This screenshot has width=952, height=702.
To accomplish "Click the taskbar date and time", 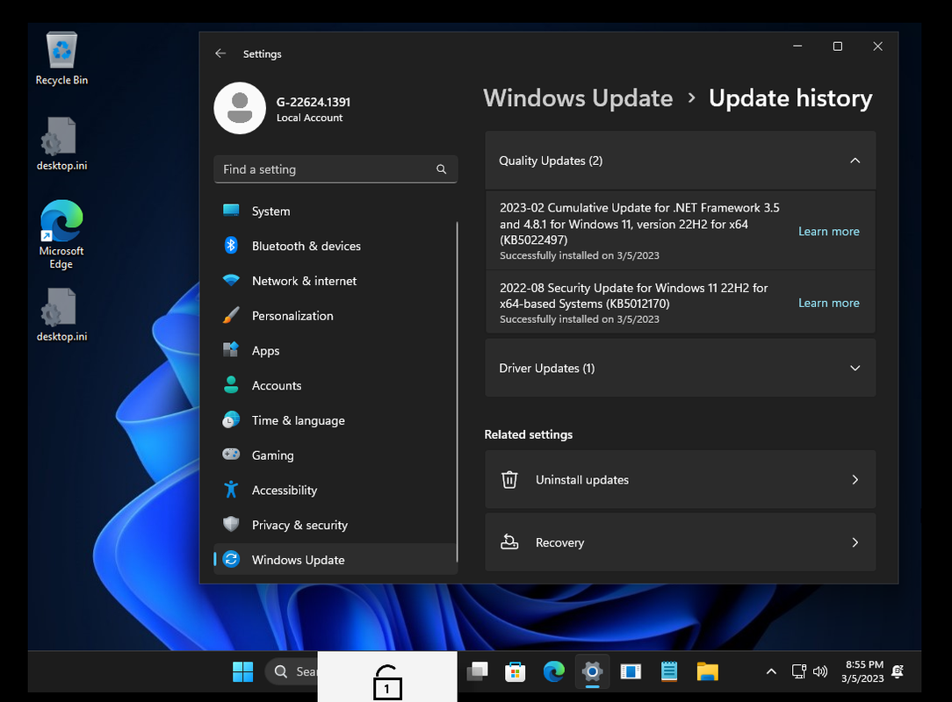I will coord(862,671).
